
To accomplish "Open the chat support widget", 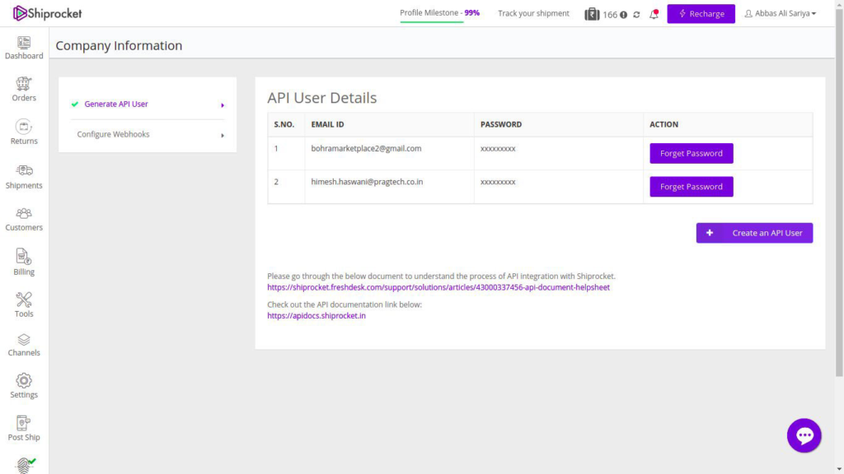I will 804,435.
